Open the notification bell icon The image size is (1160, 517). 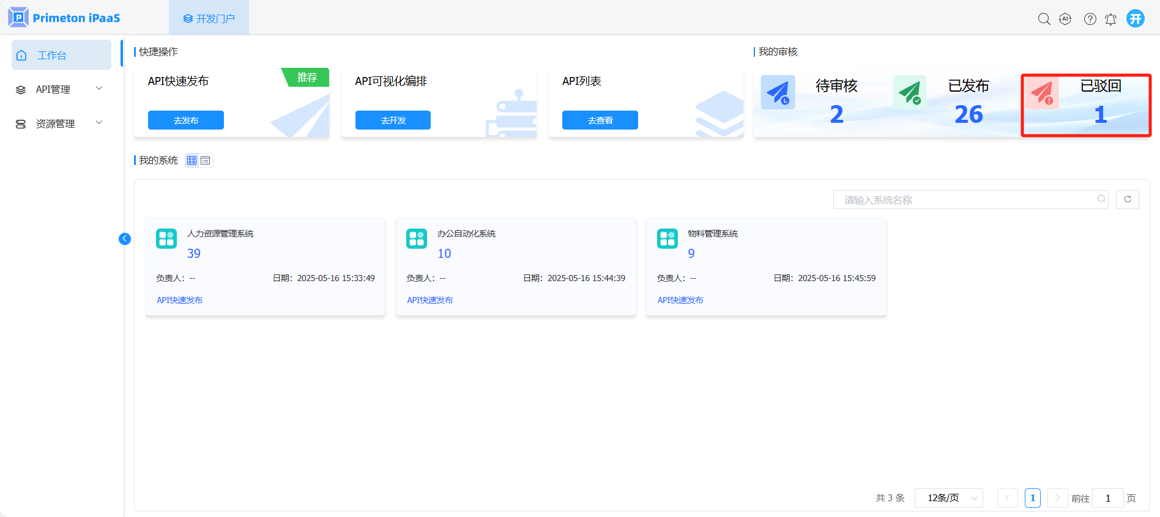1110,20
